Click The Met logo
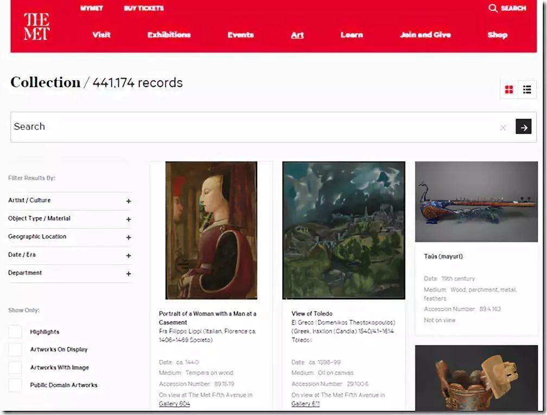Viewport: 547px width, 415px height. (37, 27)
